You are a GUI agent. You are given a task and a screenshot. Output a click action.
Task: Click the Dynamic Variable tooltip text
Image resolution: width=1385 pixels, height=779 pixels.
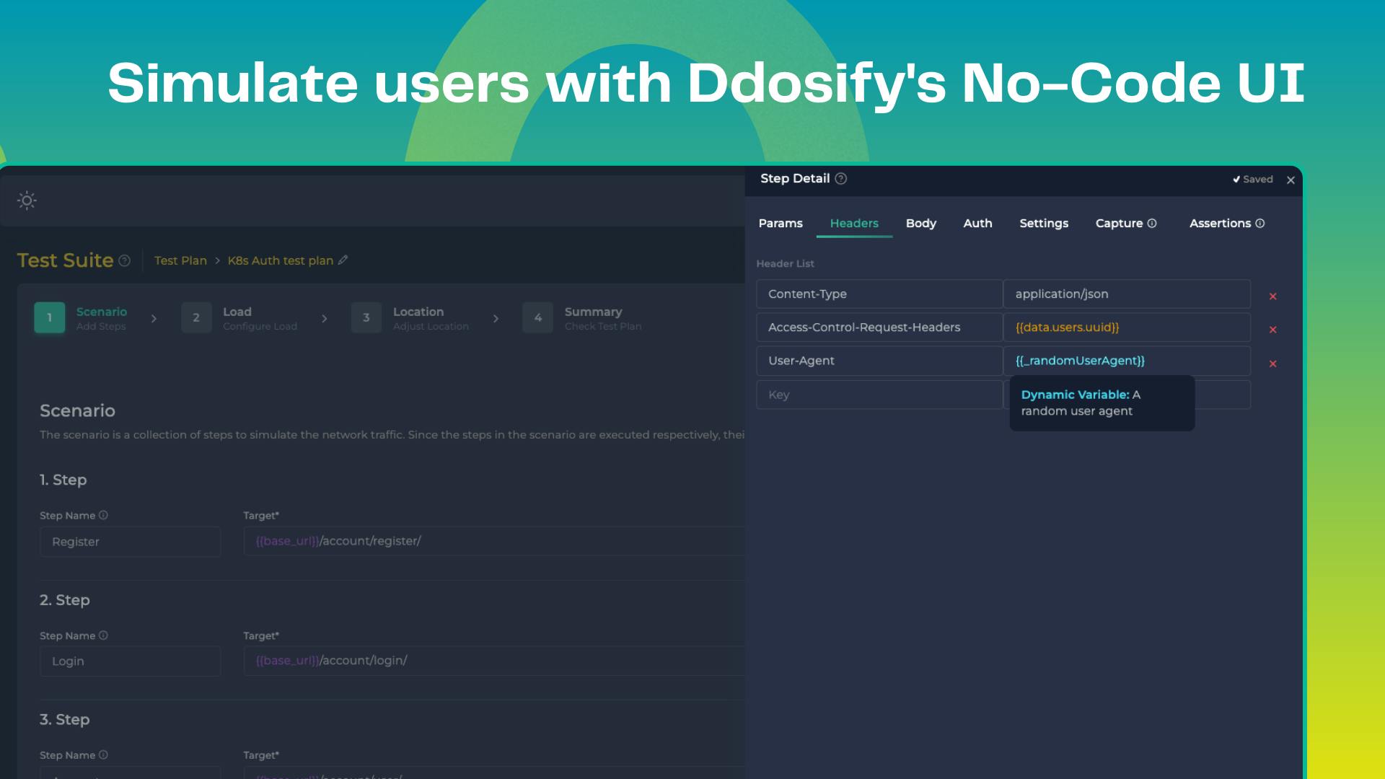click(x=1081, y=403)
